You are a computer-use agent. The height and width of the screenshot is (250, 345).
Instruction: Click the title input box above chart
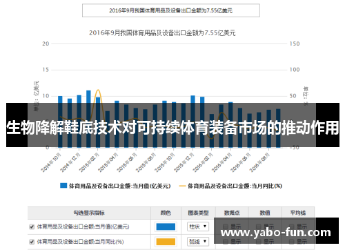(x=171, y=10)
